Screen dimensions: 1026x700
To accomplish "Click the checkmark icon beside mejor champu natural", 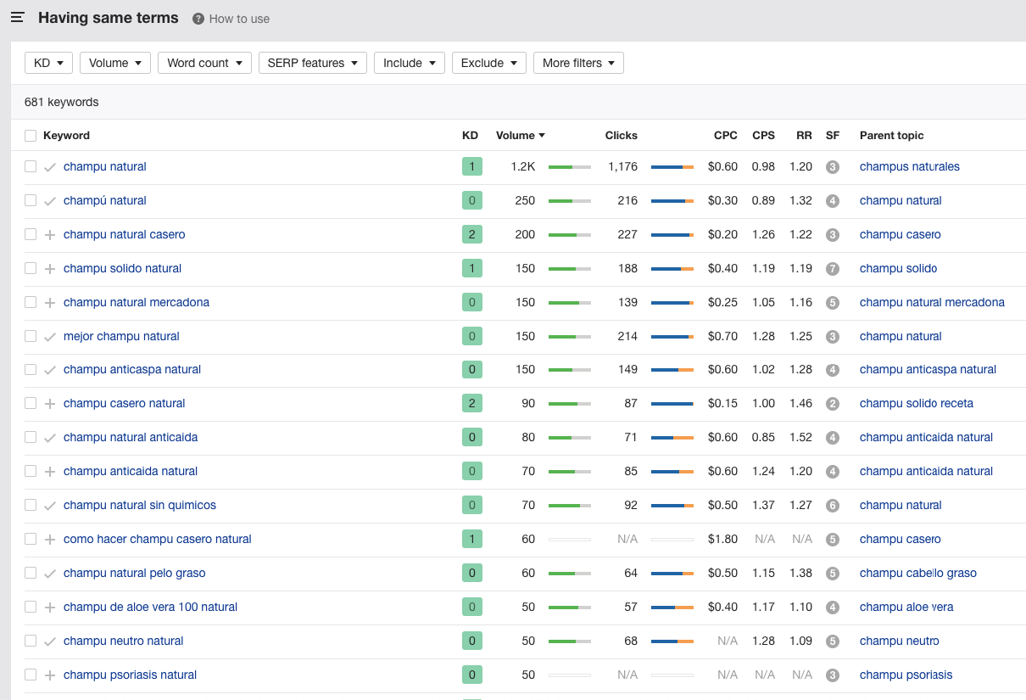I will point(48,336).
